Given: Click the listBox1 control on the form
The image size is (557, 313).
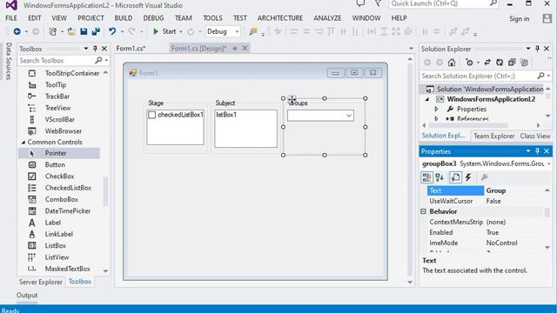Looking at the screenshot, I should pos(245,129).
